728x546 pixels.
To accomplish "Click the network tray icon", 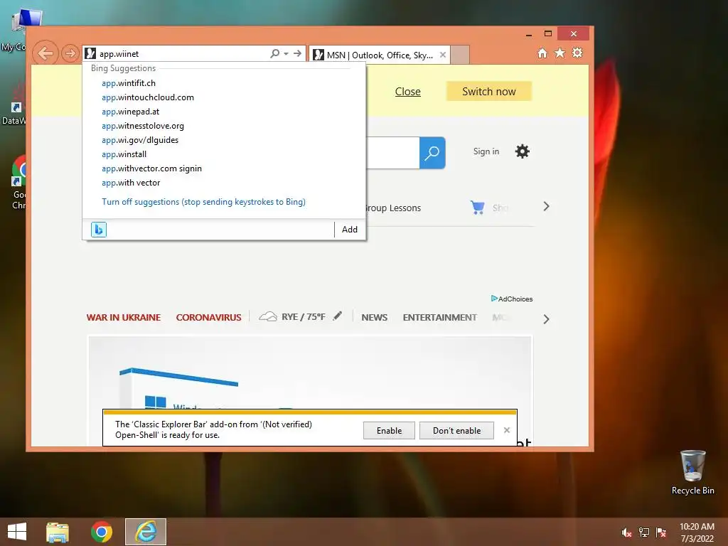I will (644, 532).
